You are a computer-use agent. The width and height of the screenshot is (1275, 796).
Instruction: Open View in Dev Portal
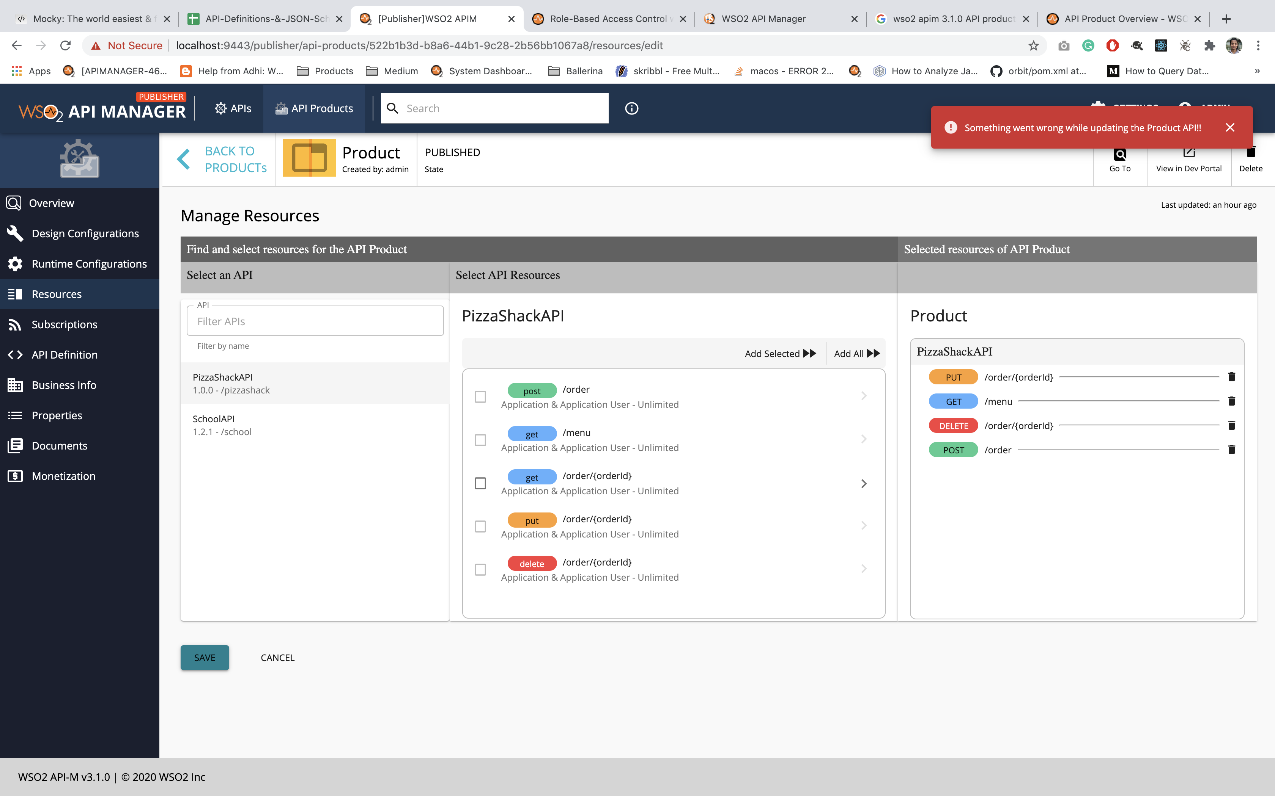point(1188,160)
